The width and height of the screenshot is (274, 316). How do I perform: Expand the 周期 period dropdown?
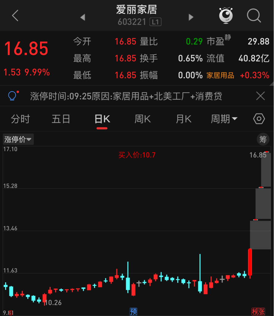tap(224, 119)
